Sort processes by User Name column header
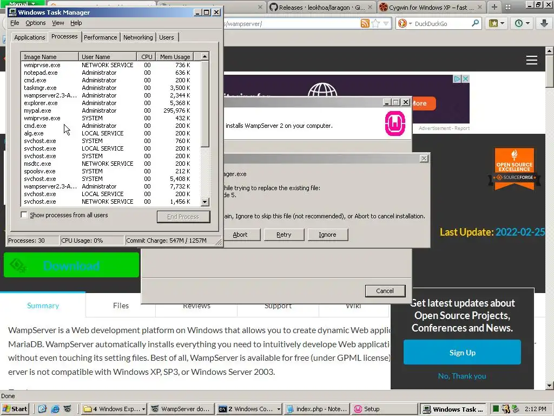 tap(108, 56)
